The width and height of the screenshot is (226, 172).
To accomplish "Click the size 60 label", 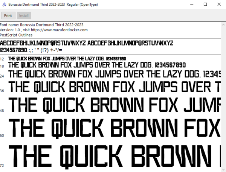I will tap(2, 135).
